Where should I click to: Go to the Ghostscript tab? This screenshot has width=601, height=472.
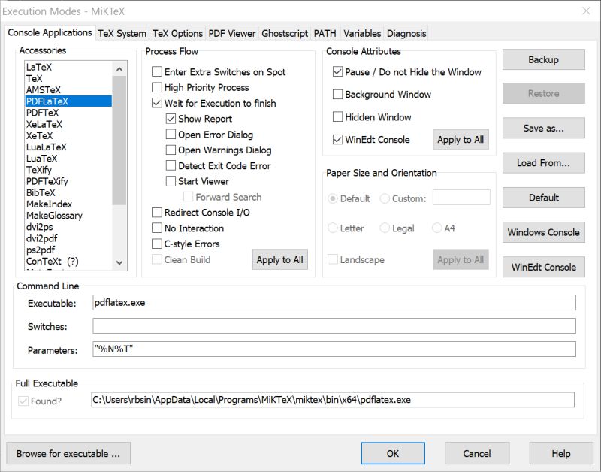pos(285,33)
